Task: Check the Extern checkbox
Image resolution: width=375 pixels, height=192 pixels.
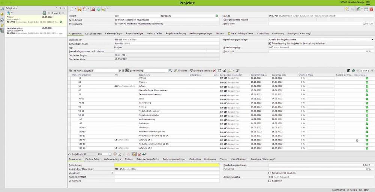Action: [x=270, y=181]
